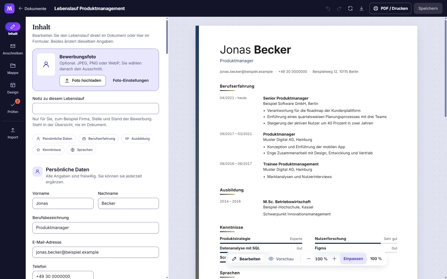The width and height of the screenshot is (447, 279).
Task: Focus the Notiz zu diesem Lebenslauf field
Action: [x=96, y=109]
